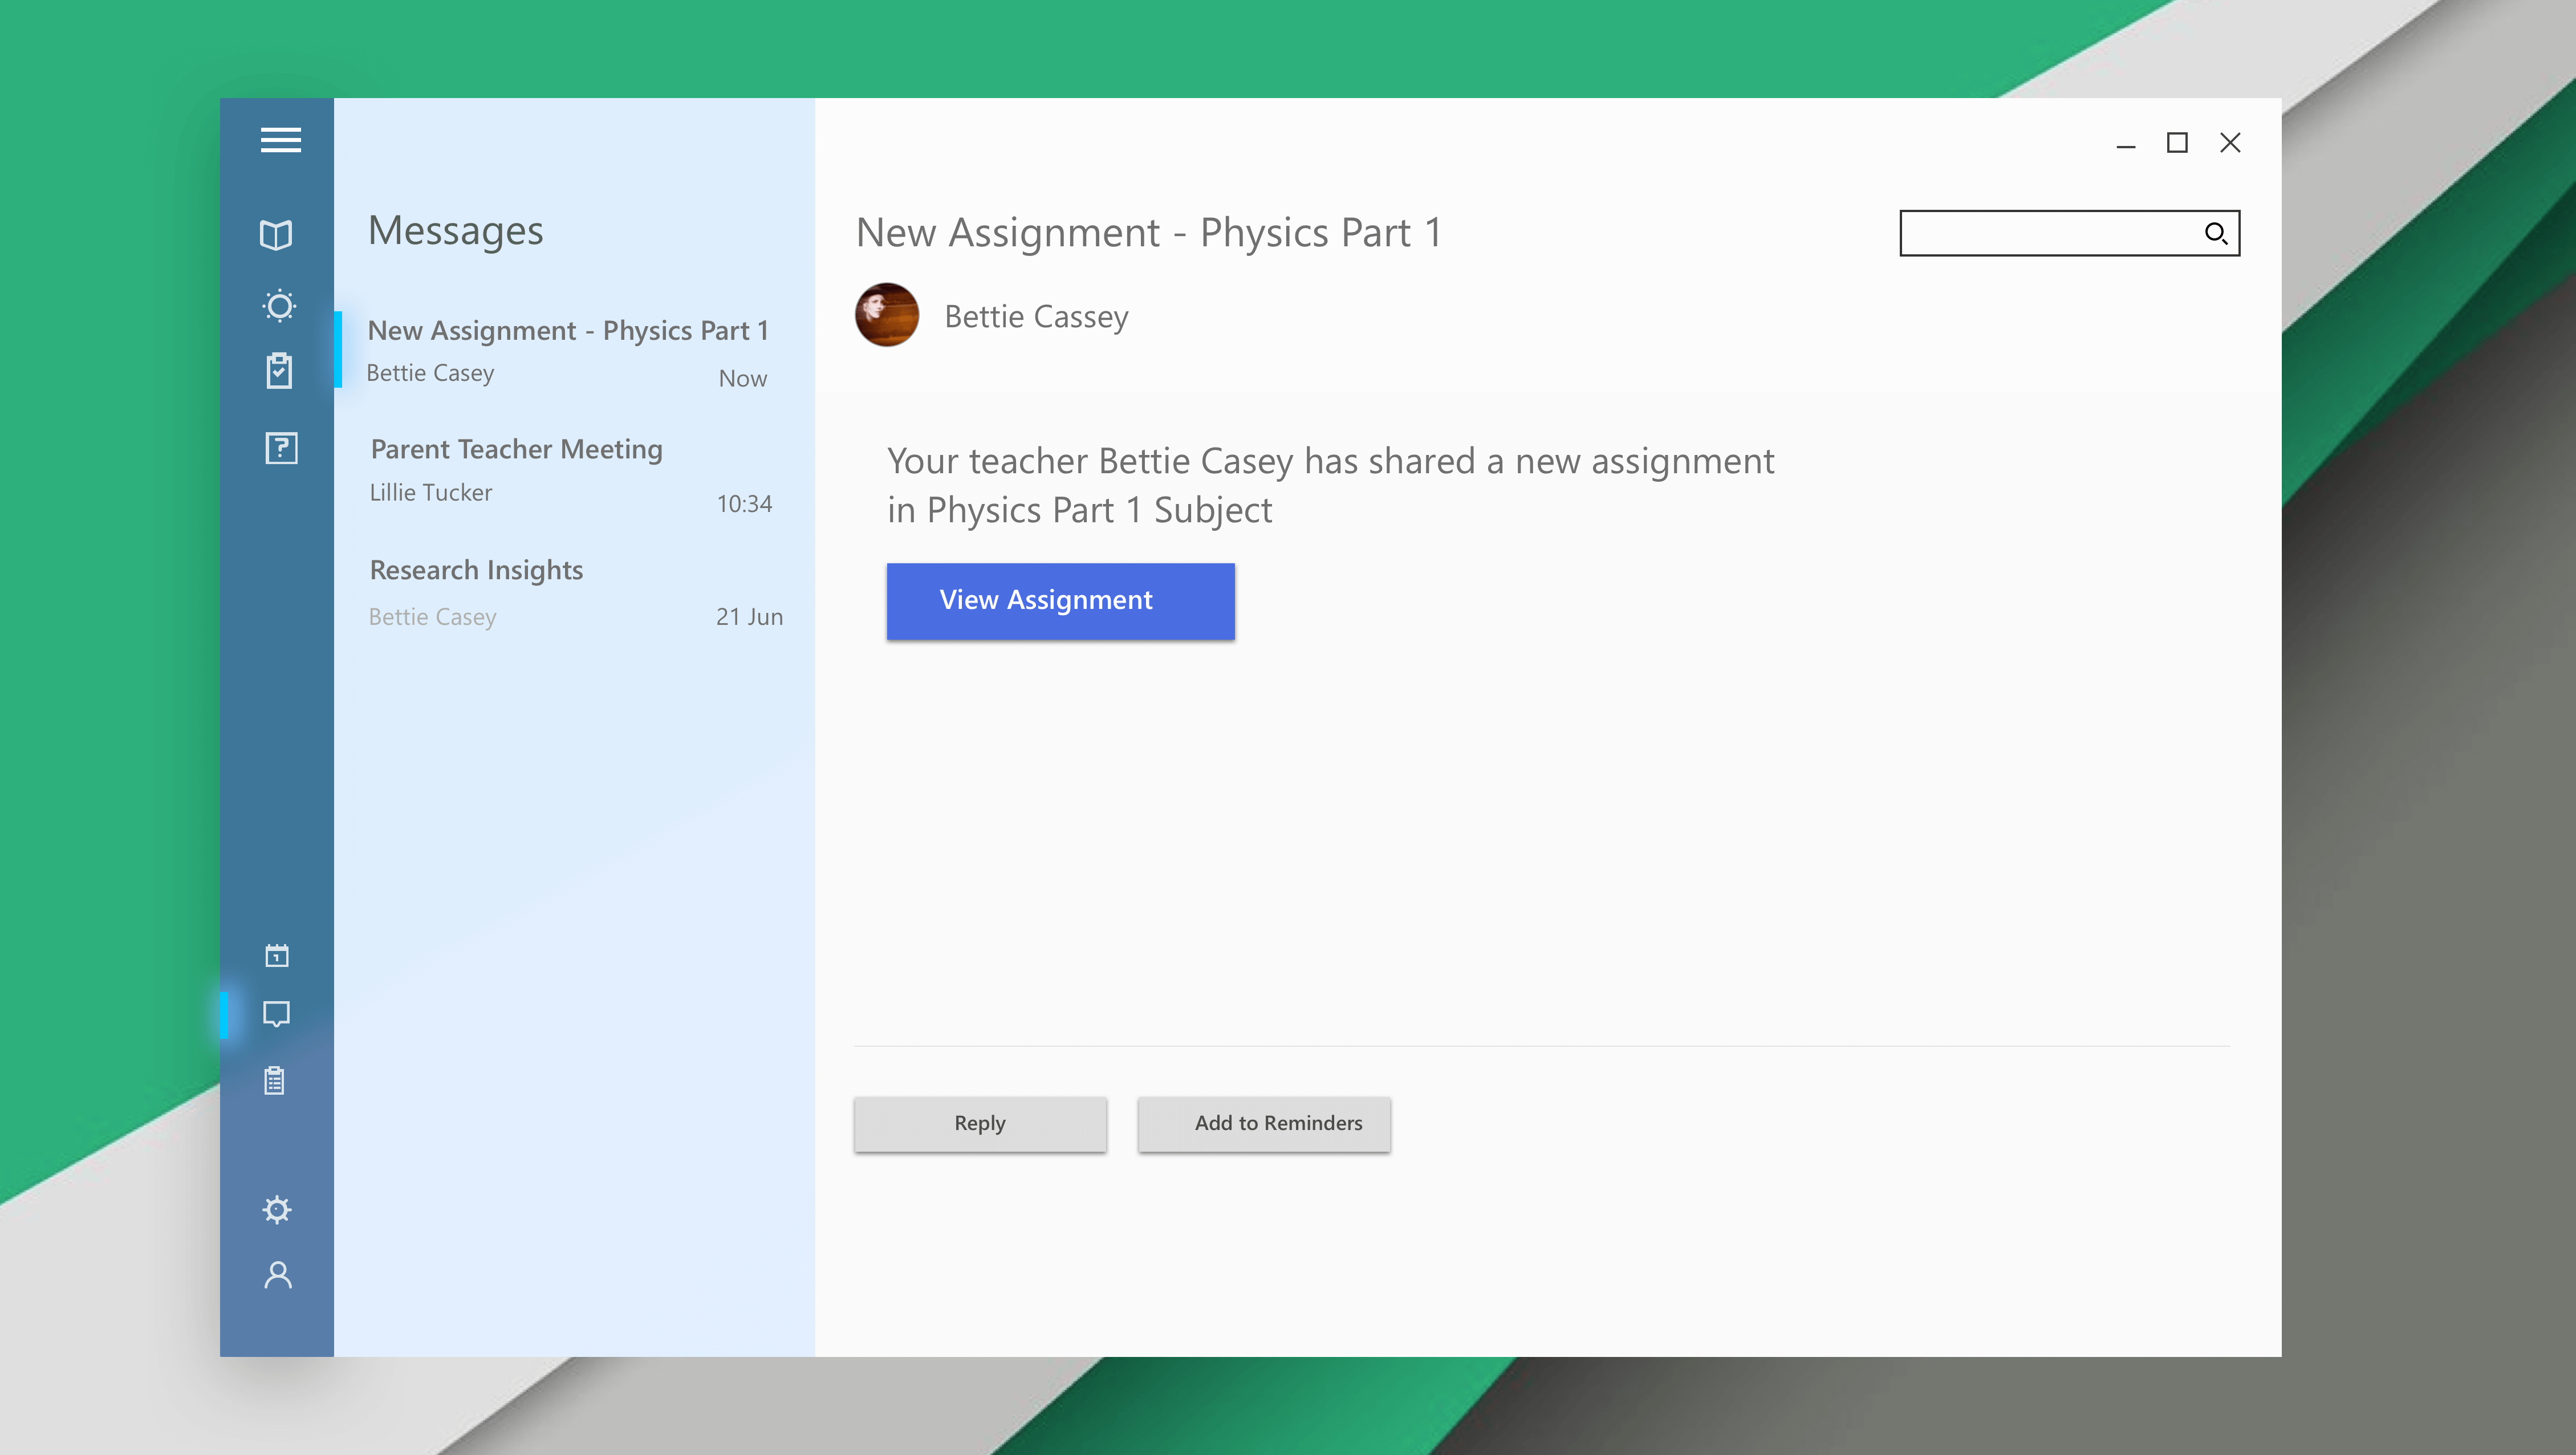Select the messages chat icon

click(277, 1014)
